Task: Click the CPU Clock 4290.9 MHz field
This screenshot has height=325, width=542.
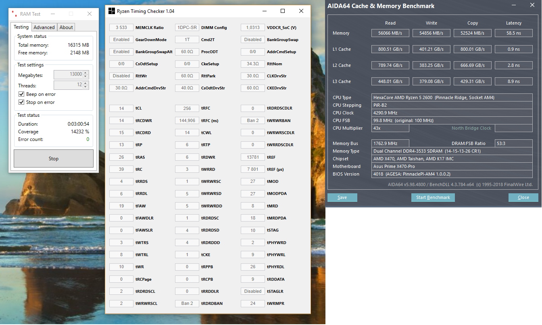Action: [x=452, y=113]
